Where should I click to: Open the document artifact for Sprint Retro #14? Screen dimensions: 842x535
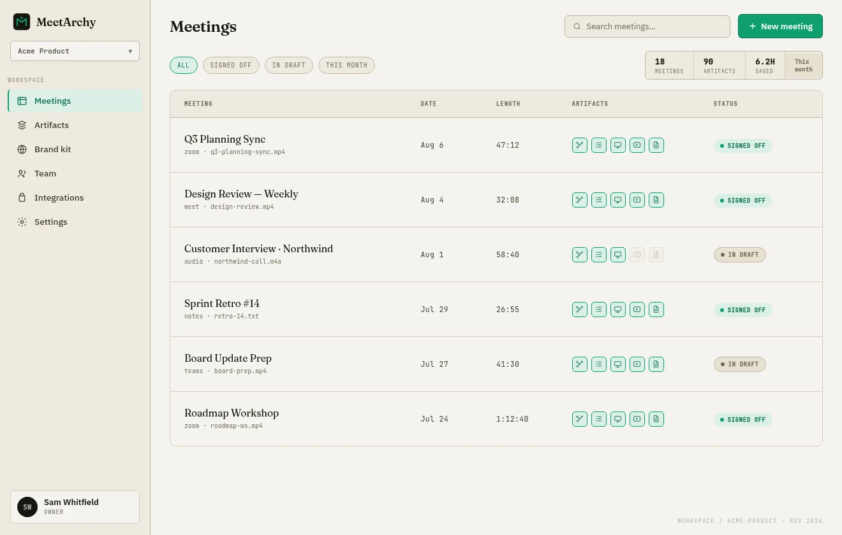click(x=656, y=310)
